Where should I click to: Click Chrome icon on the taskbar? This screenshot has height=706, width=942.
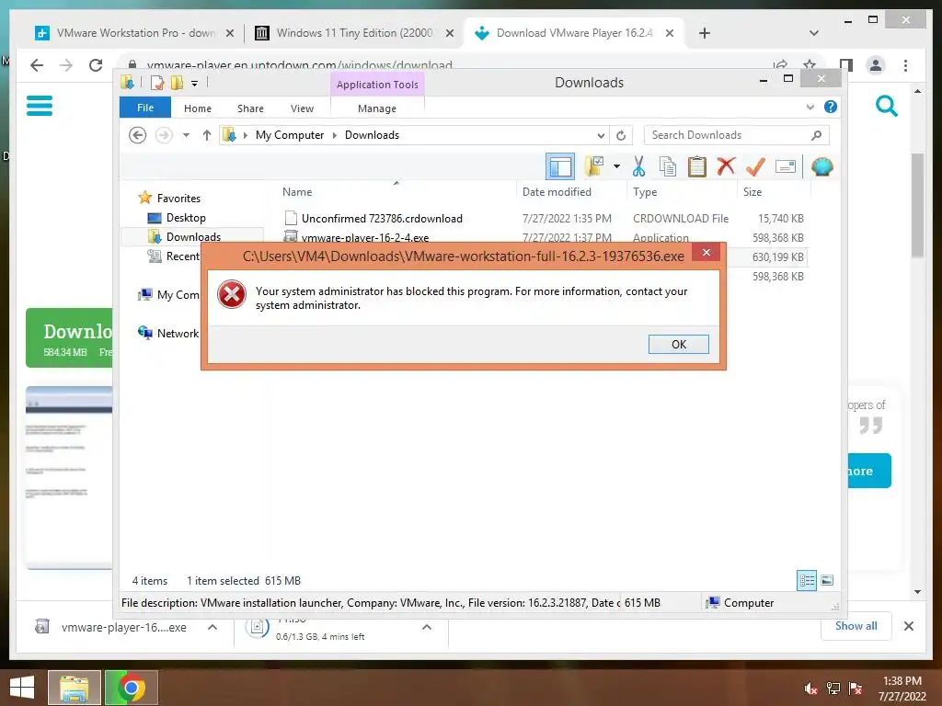(x=131, y=688)
